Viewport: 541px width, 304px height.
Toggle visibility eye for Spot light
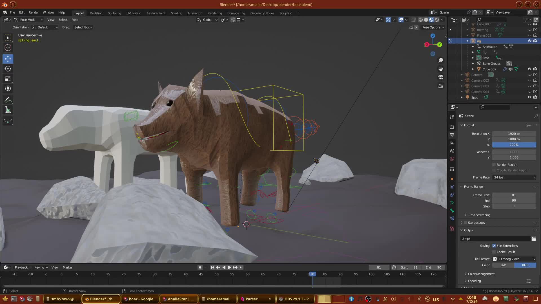[529, 97]
